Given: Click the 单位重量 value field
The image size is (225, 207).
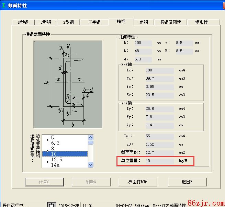Looking at the screenshot, I should 159,161.
